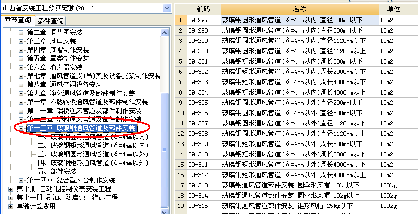Click code cell C9-315

(204, 206)
